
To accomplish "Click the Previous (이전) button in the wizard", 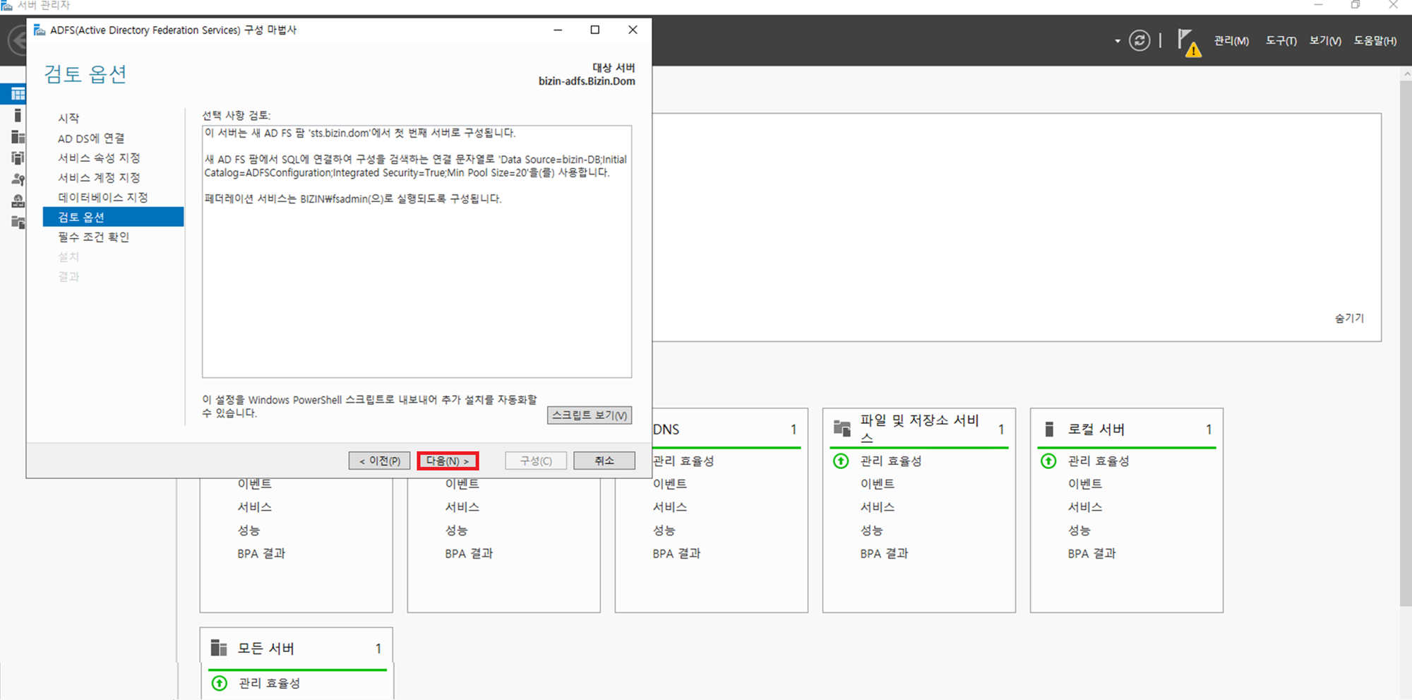I will [x=379, y=461].
